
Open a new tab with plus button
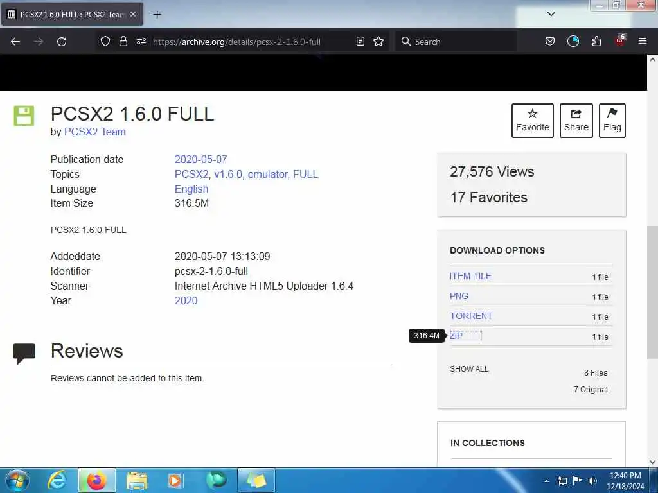pyautogui.click(x=157, y=15)
